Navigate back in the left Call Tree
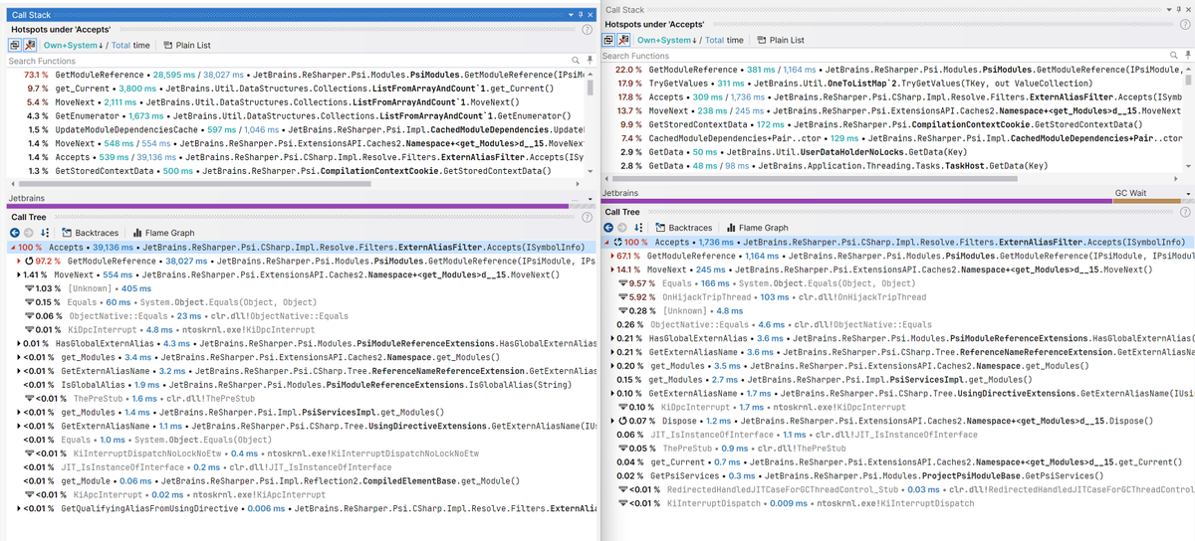 tap(14, 232)
